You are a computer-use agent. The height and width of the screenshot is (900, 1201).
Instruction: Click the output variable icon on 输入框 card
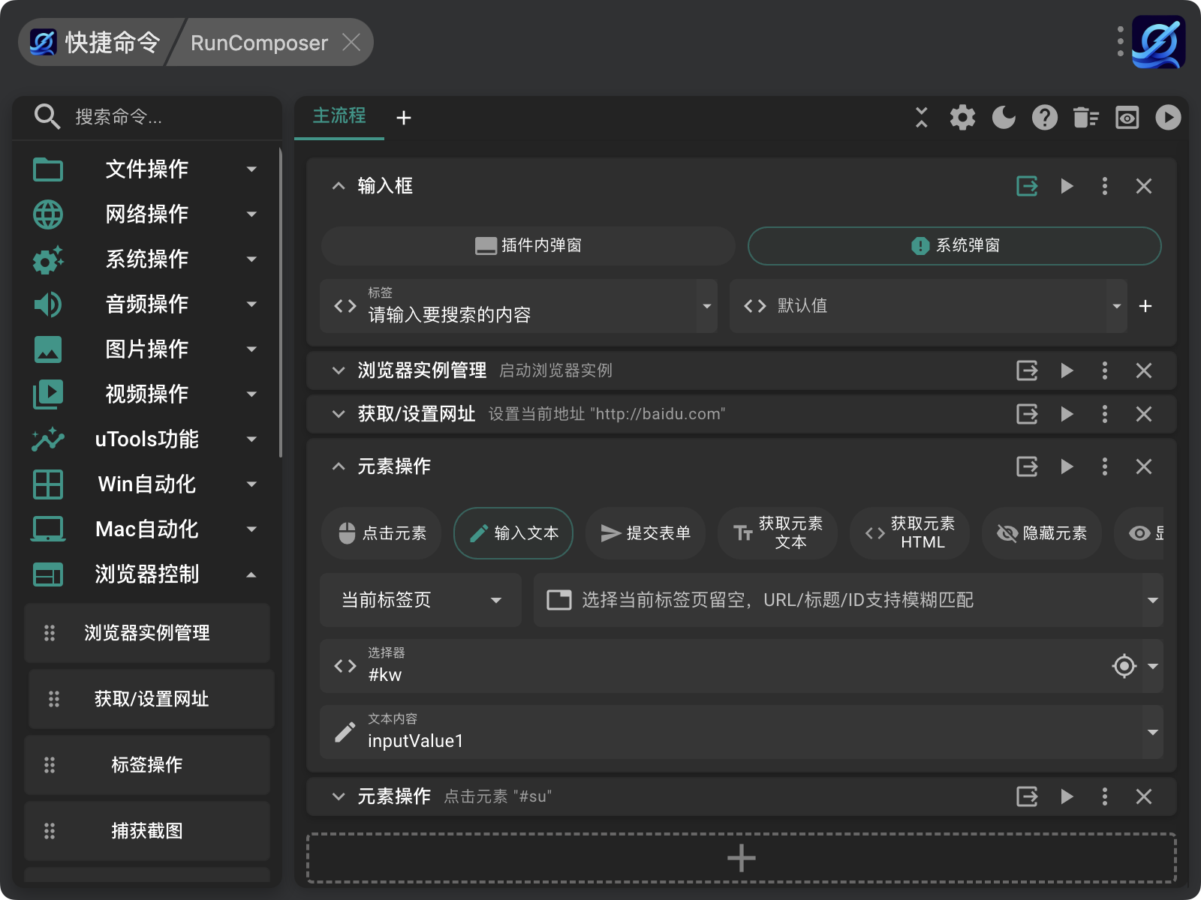click(x=1027, y=186)
